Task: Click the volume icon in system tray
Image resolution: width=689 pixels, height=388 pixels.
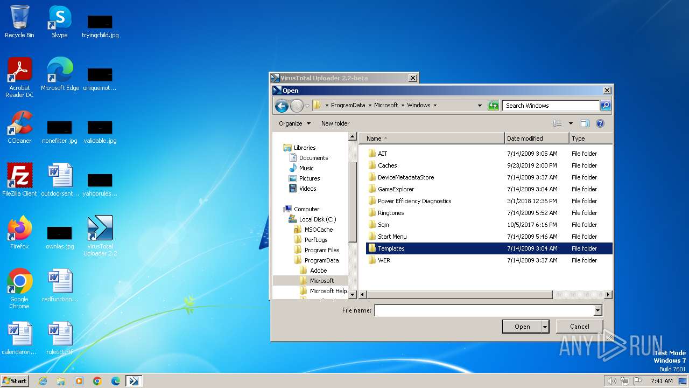Action: [x=611, y=381]
